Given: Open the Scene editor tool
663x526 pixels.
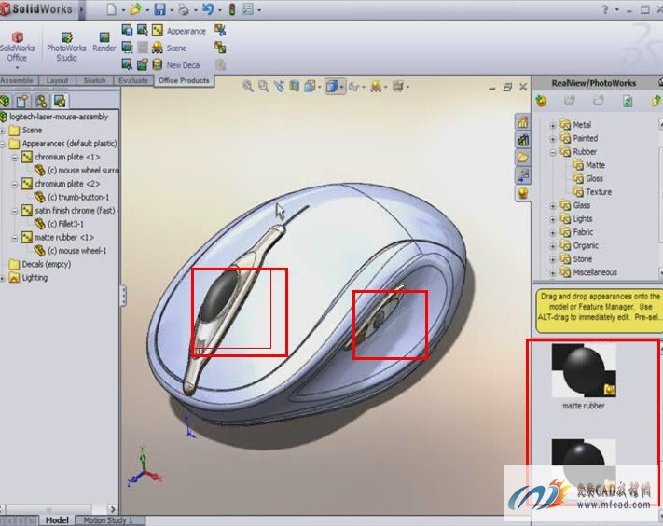Looking at the screenshot, I should coord(157,48).
